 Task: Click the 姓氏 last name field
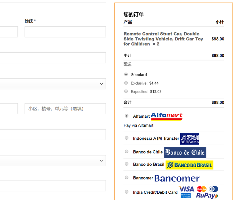click(65, 32)
